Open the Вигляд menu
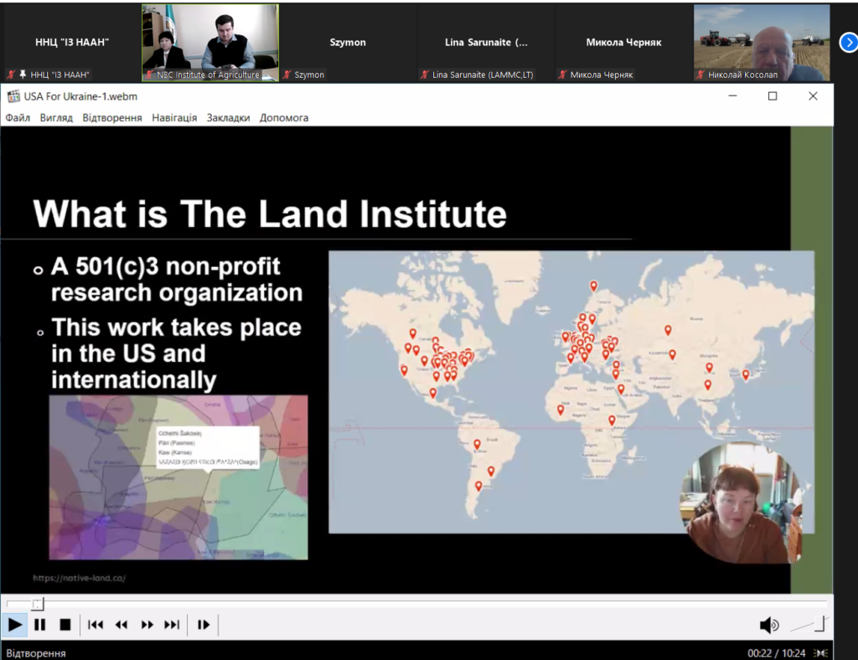 [56, 118]
